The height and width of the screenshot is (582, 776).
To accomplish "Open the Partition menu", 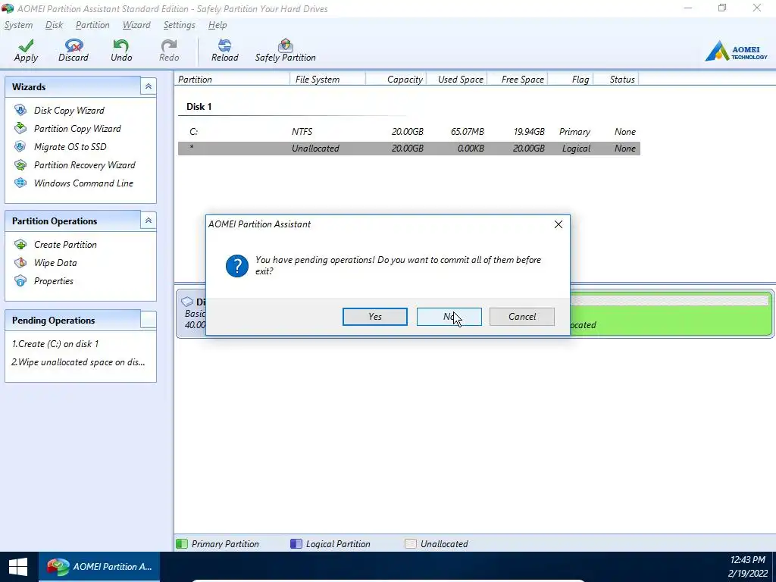I will (x=92, y=25).
